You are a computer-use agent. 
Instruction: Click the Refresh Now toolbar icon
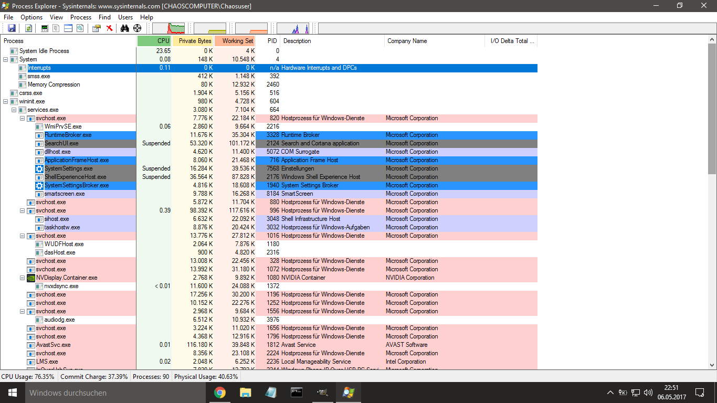click(29, 28)
